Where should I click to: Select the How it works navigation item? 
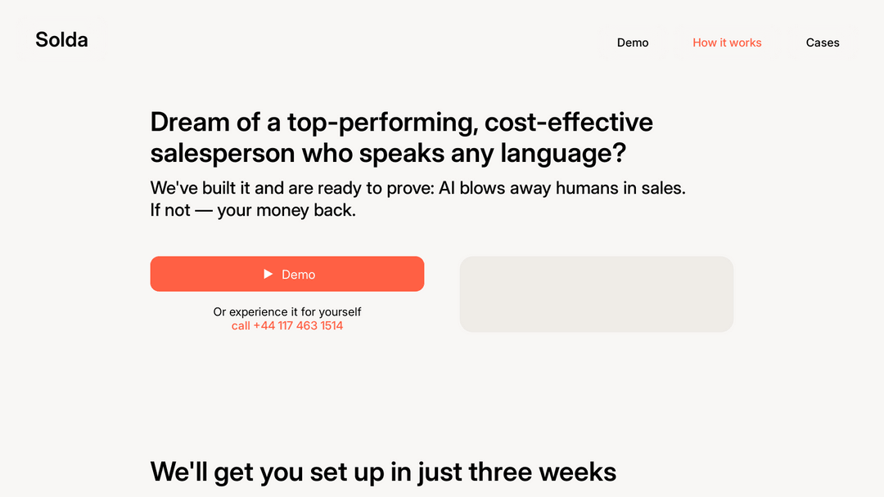pos(727,43)
